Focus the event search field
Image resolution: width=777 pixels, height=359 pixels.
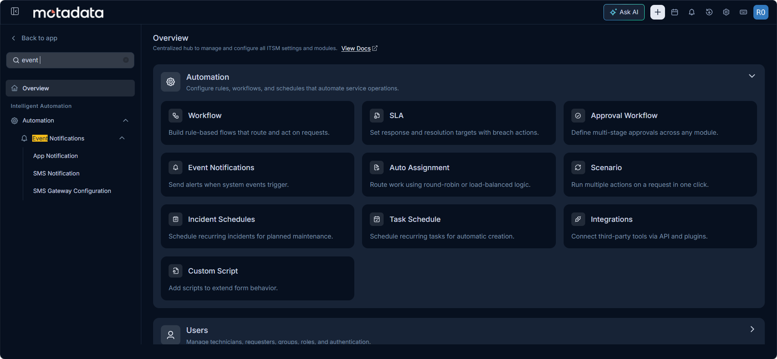tap(70, 60)
